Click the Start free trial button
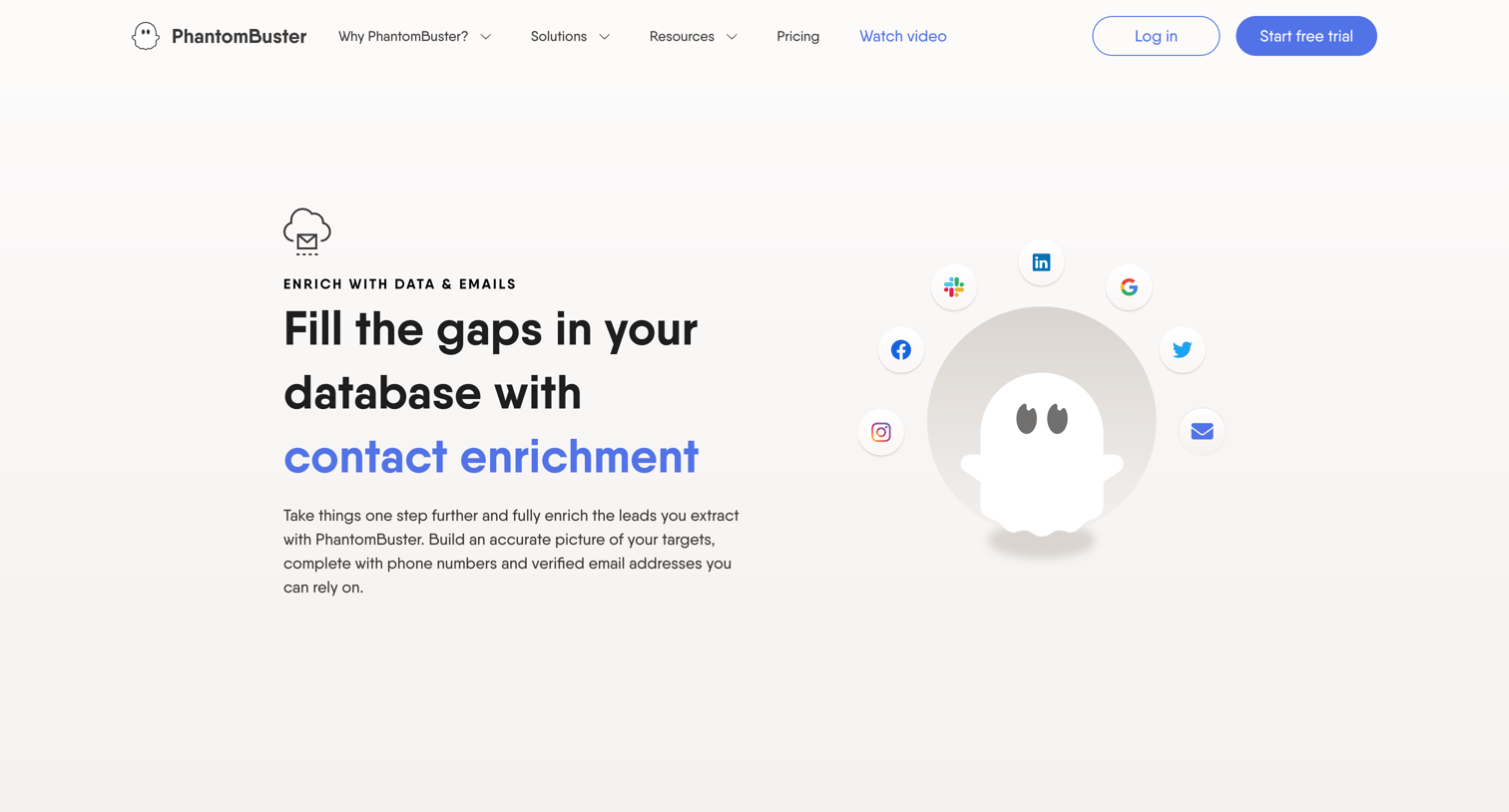The image size is (1509, 812). coord(1306,36)
